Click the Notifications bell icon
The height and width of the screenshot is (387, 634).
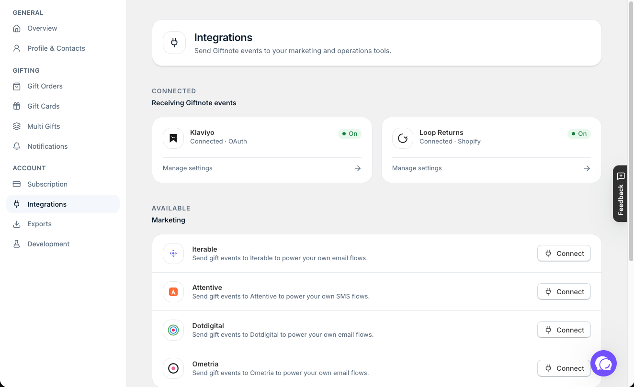17,146
